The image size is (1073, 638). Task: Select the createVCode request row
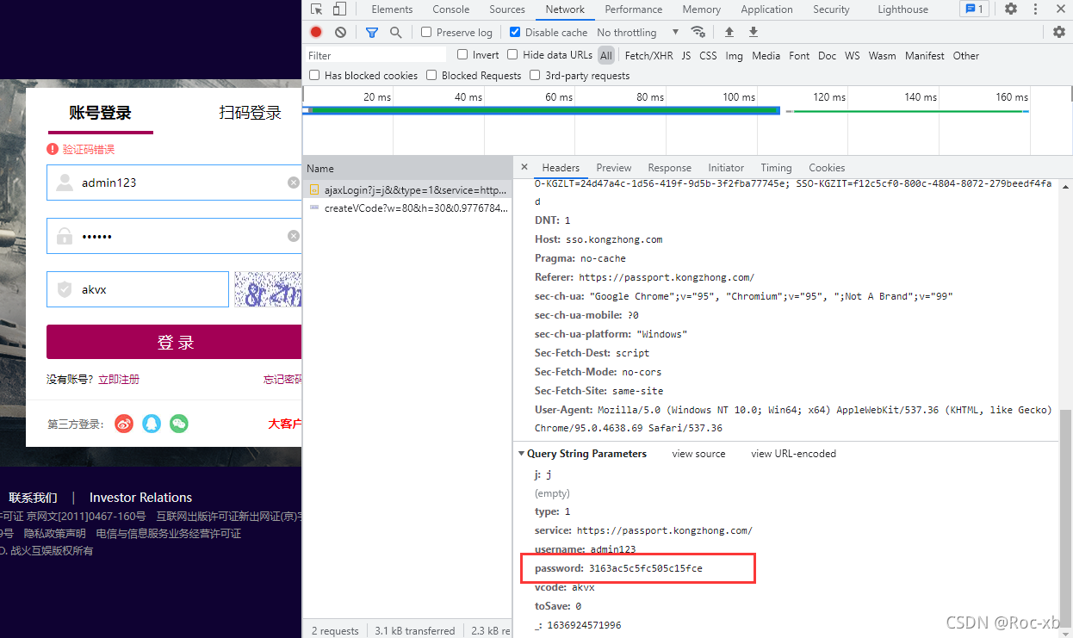(x=408, y=208)
